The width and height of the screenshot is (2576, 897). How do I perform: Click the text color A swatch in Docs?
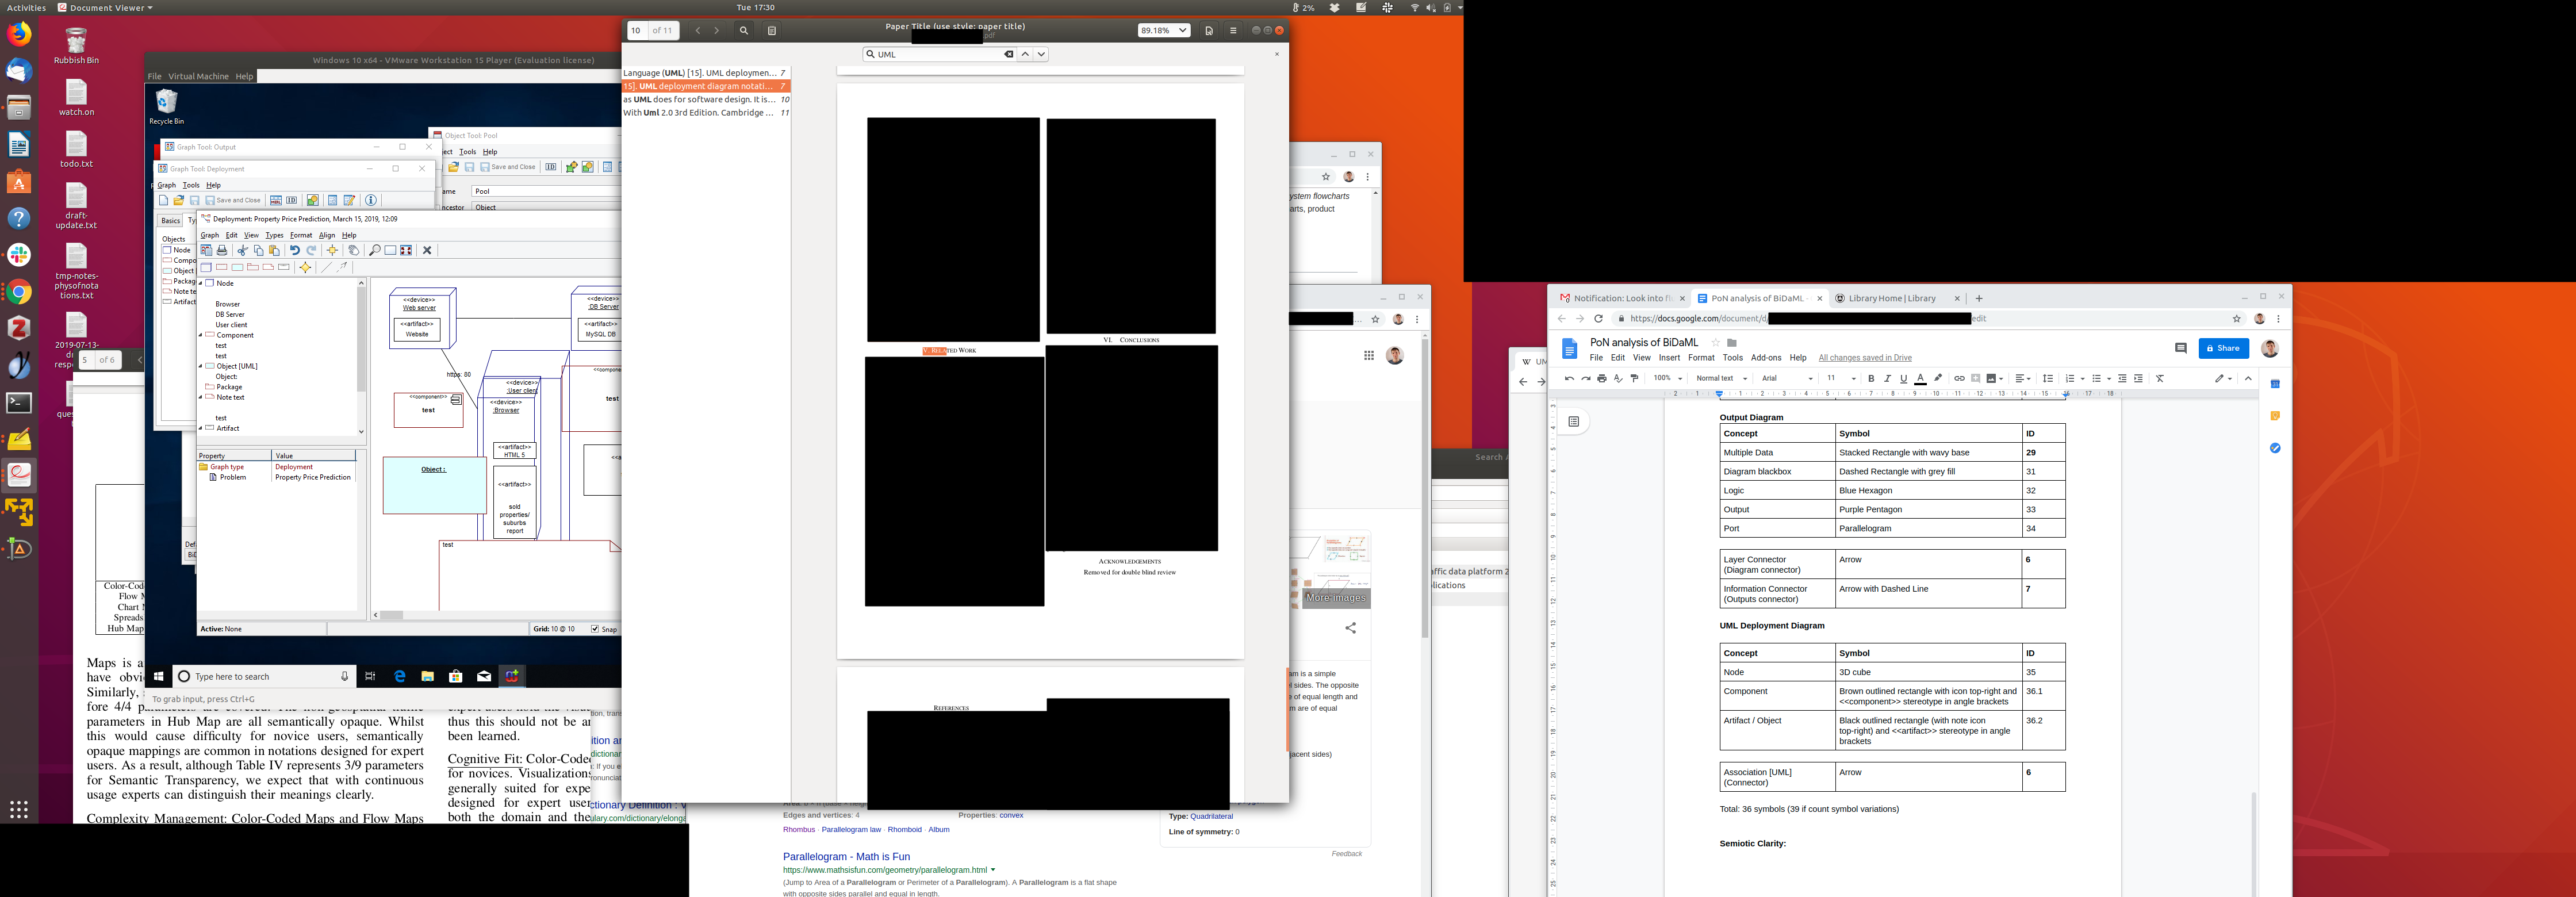tap(1920, 379)
